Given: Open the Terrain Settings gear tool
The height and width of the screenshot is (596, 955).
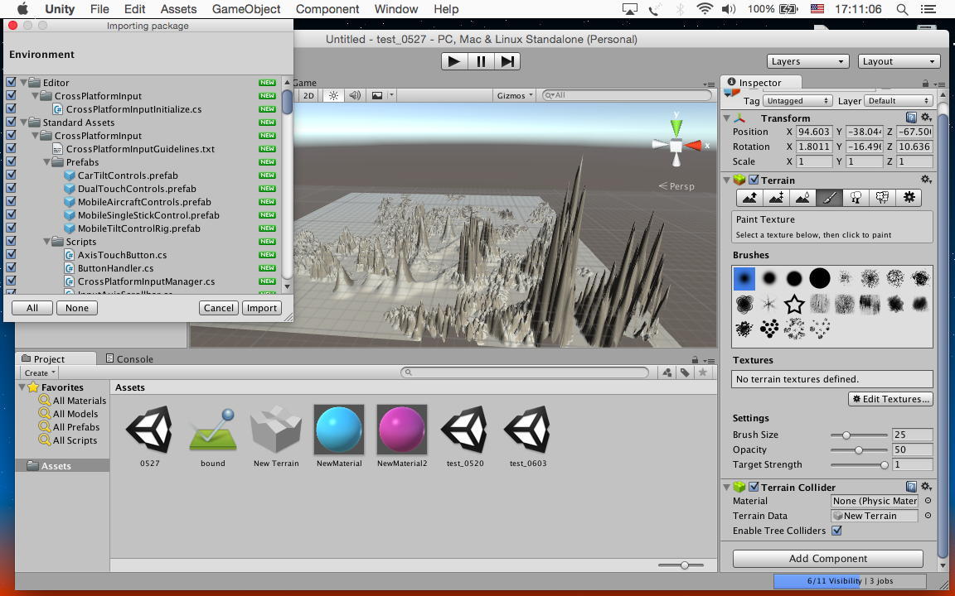Looking at the screenshot, I should coord(909,198).
